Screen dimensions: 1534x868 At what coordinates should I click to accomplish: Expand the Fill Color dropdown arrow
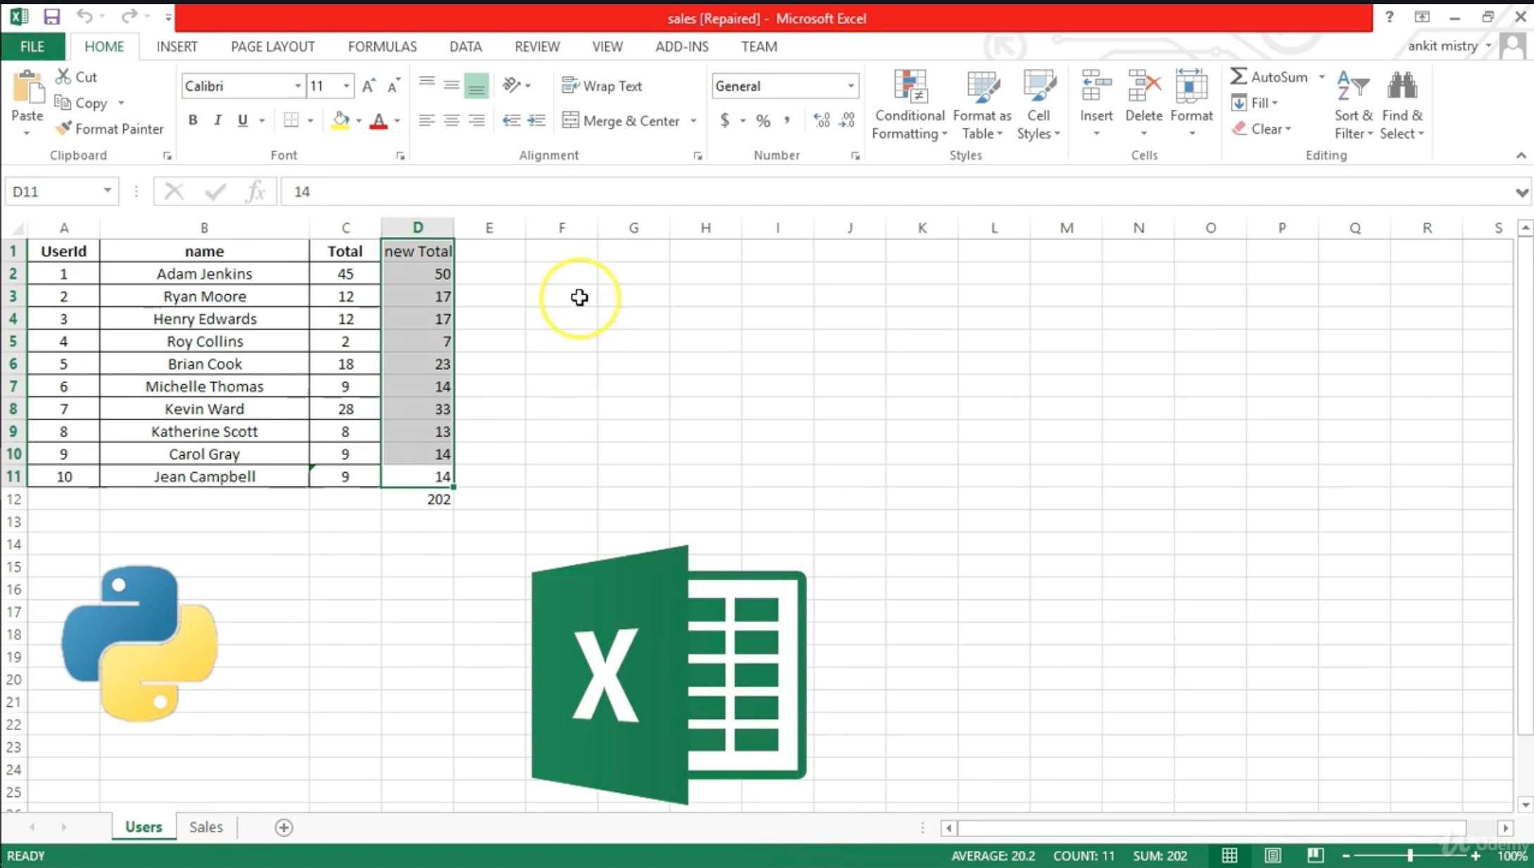click(357, 120)
